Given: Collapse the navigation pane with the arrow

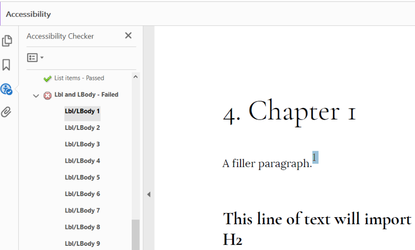Looking at the screenshot, I should [149, 194].
